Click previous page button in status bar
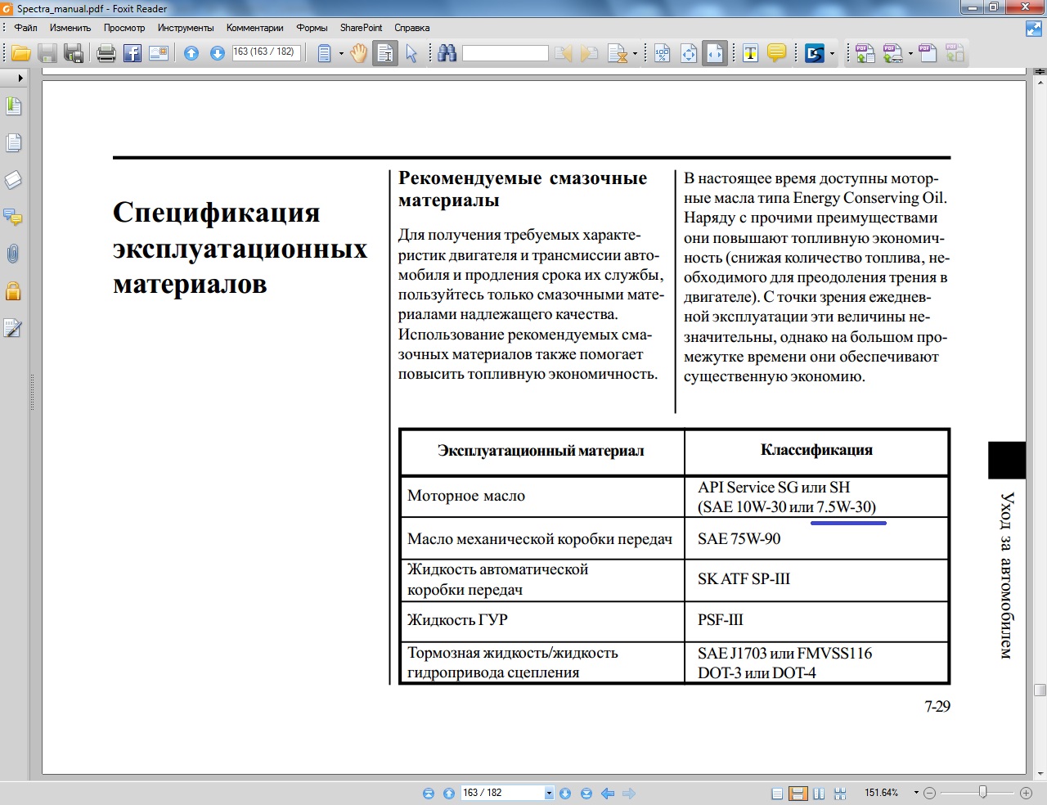Image resolution: width=1047 pixels, height=805 pixels. [449, 793]
